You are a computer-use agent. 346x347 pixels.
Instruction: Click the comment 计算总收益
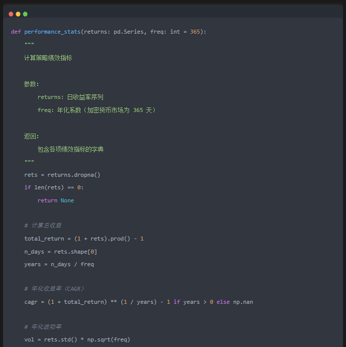pos(43,225)
